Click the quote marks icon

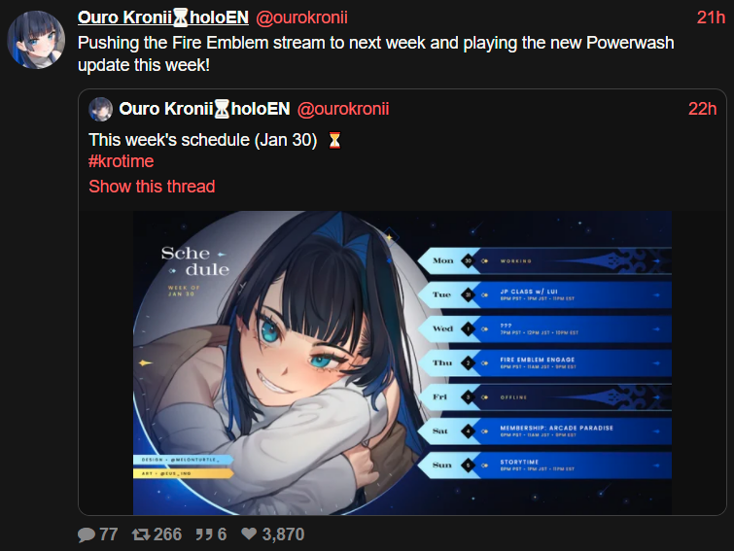204,534
